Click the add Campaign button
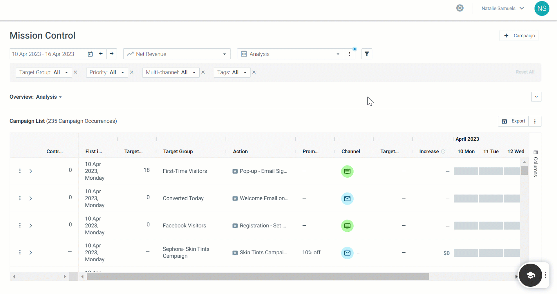The height and width of the screenshot is (294, 557). [x=519, y=36]
